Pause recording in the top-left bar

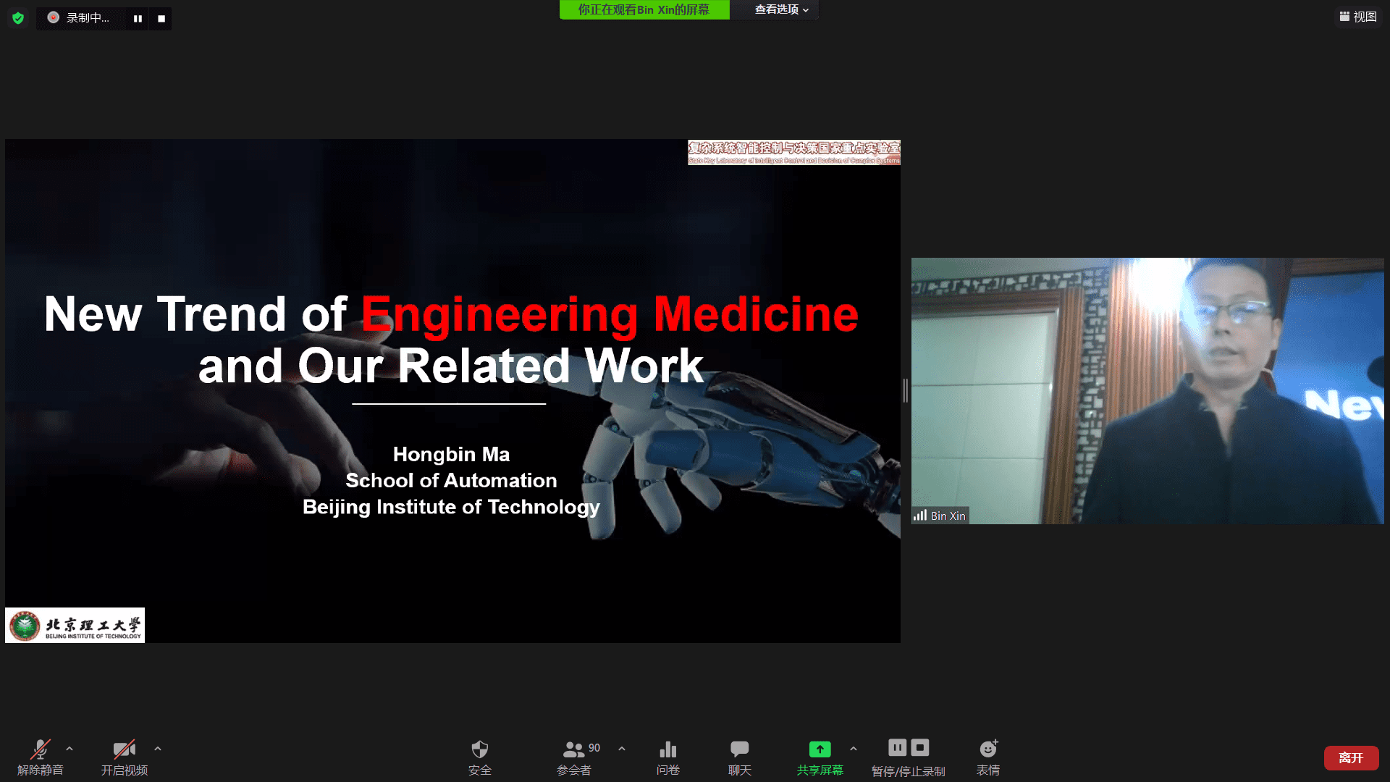click(x=138, y=19)
